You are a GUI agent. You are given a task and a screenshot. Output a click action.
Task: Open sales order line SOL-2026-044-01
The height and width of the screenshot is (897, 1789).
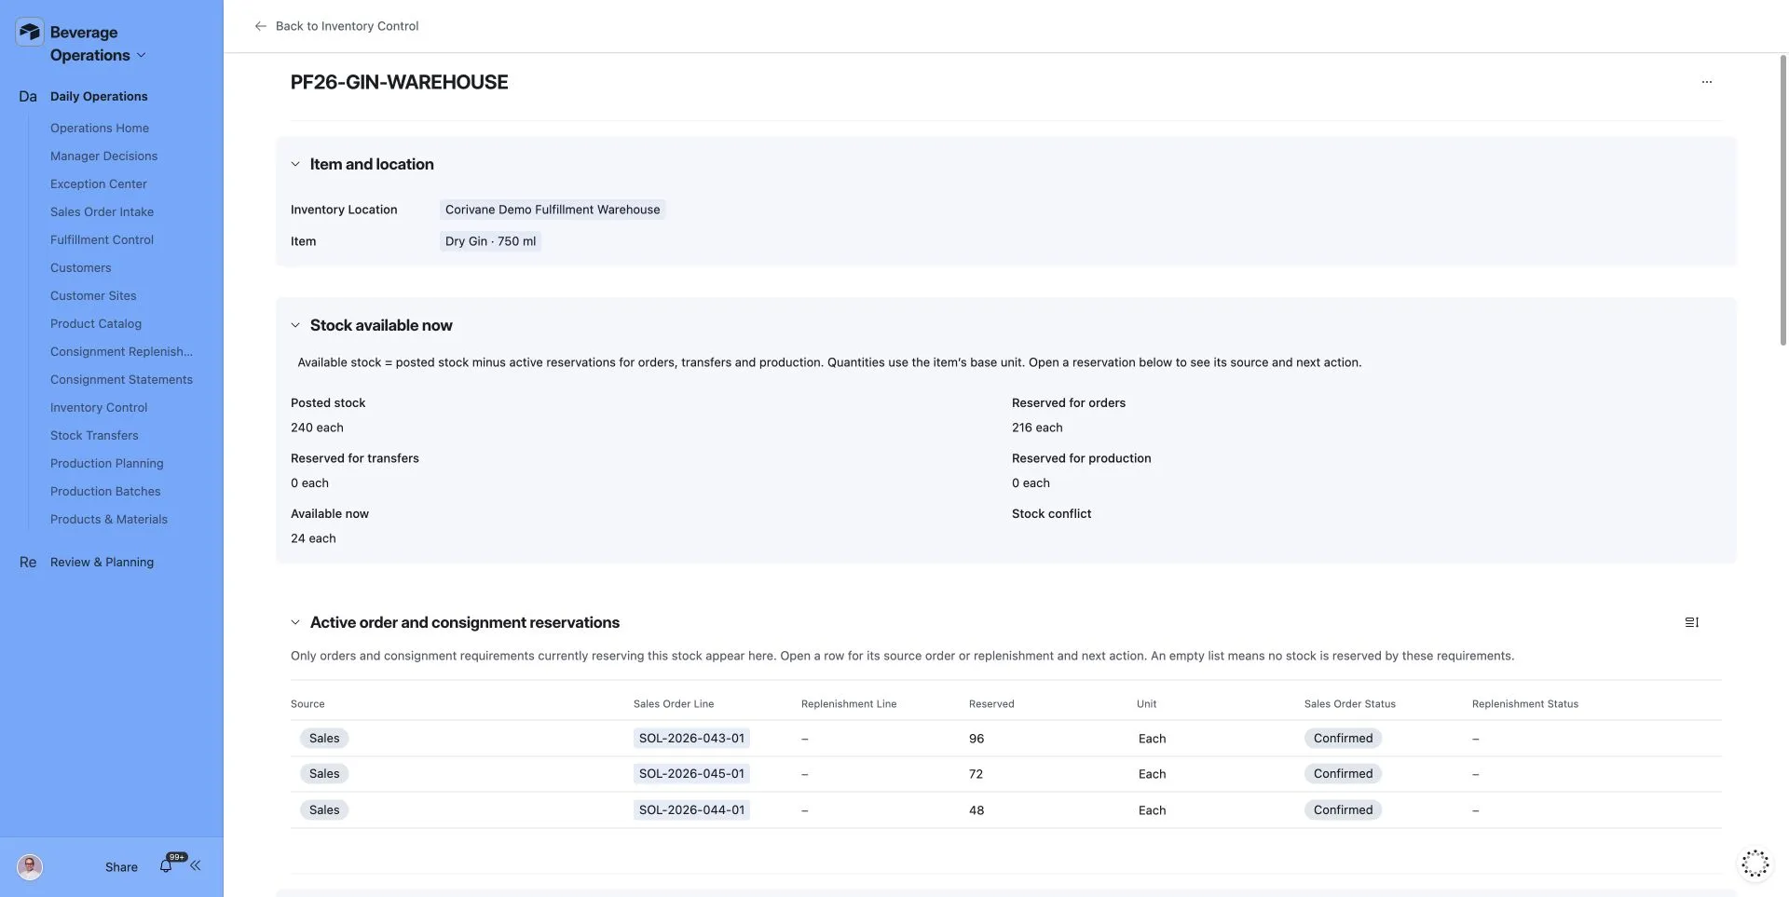click(x=691, y=809)
